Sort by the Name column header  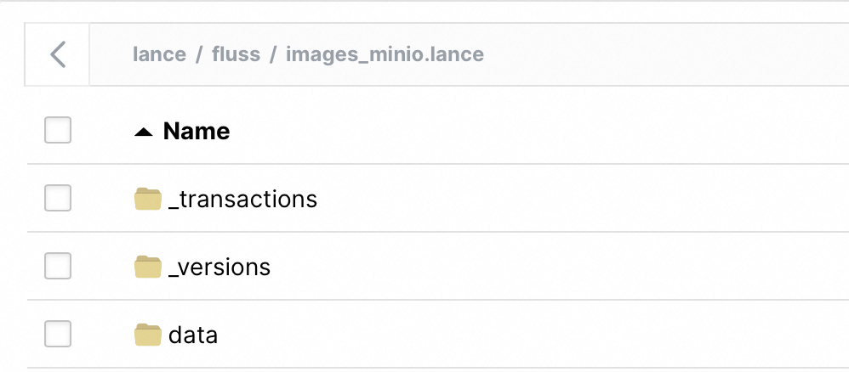(197, 132)
